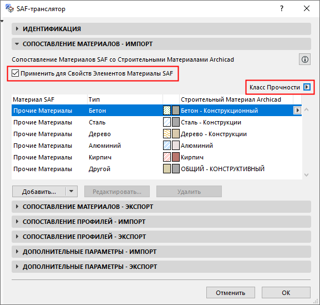Confirm with the OK button
320x305 pixels.
[286, 293]
